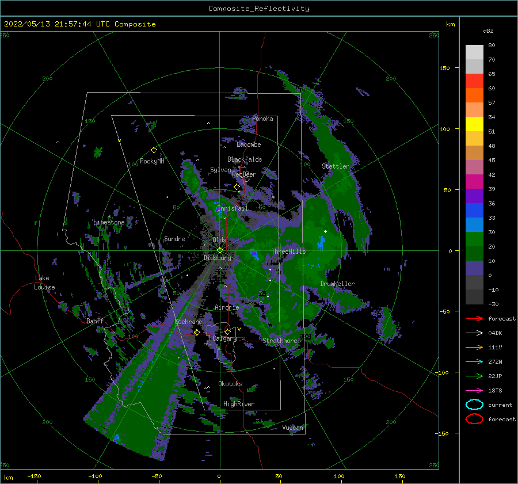Click the Cochrane city label

[x=188, y=322]
